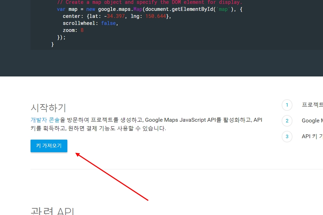Click the var keyword in the code

pos(61,9)
